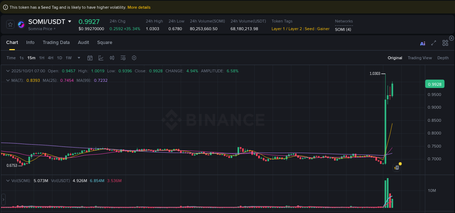The image size is (455, 213).
Task: Collapse the MA indicators row
Action: (8, 80)
